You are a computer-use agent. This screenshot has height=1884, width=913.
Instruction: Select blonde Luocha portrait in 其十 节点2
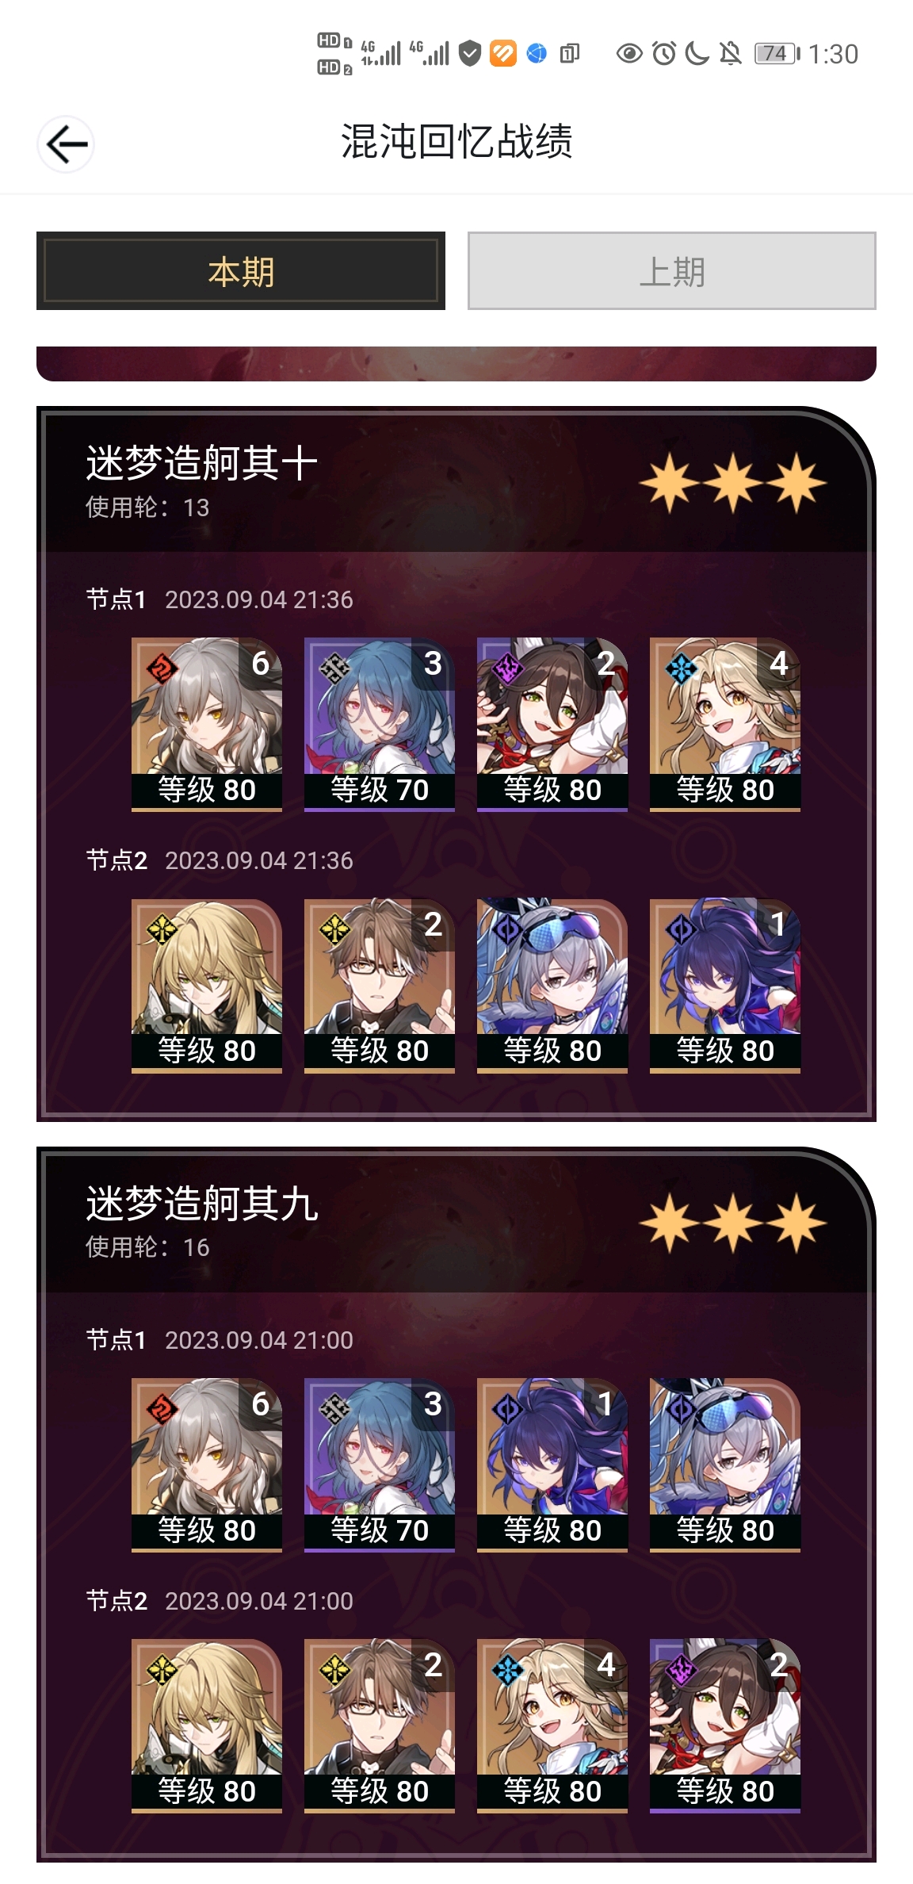[x=207, y=986]
